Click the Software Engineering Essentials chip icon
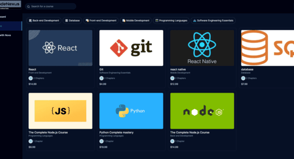The height and width of the screenshot is (159, 294). pos(194,20)
